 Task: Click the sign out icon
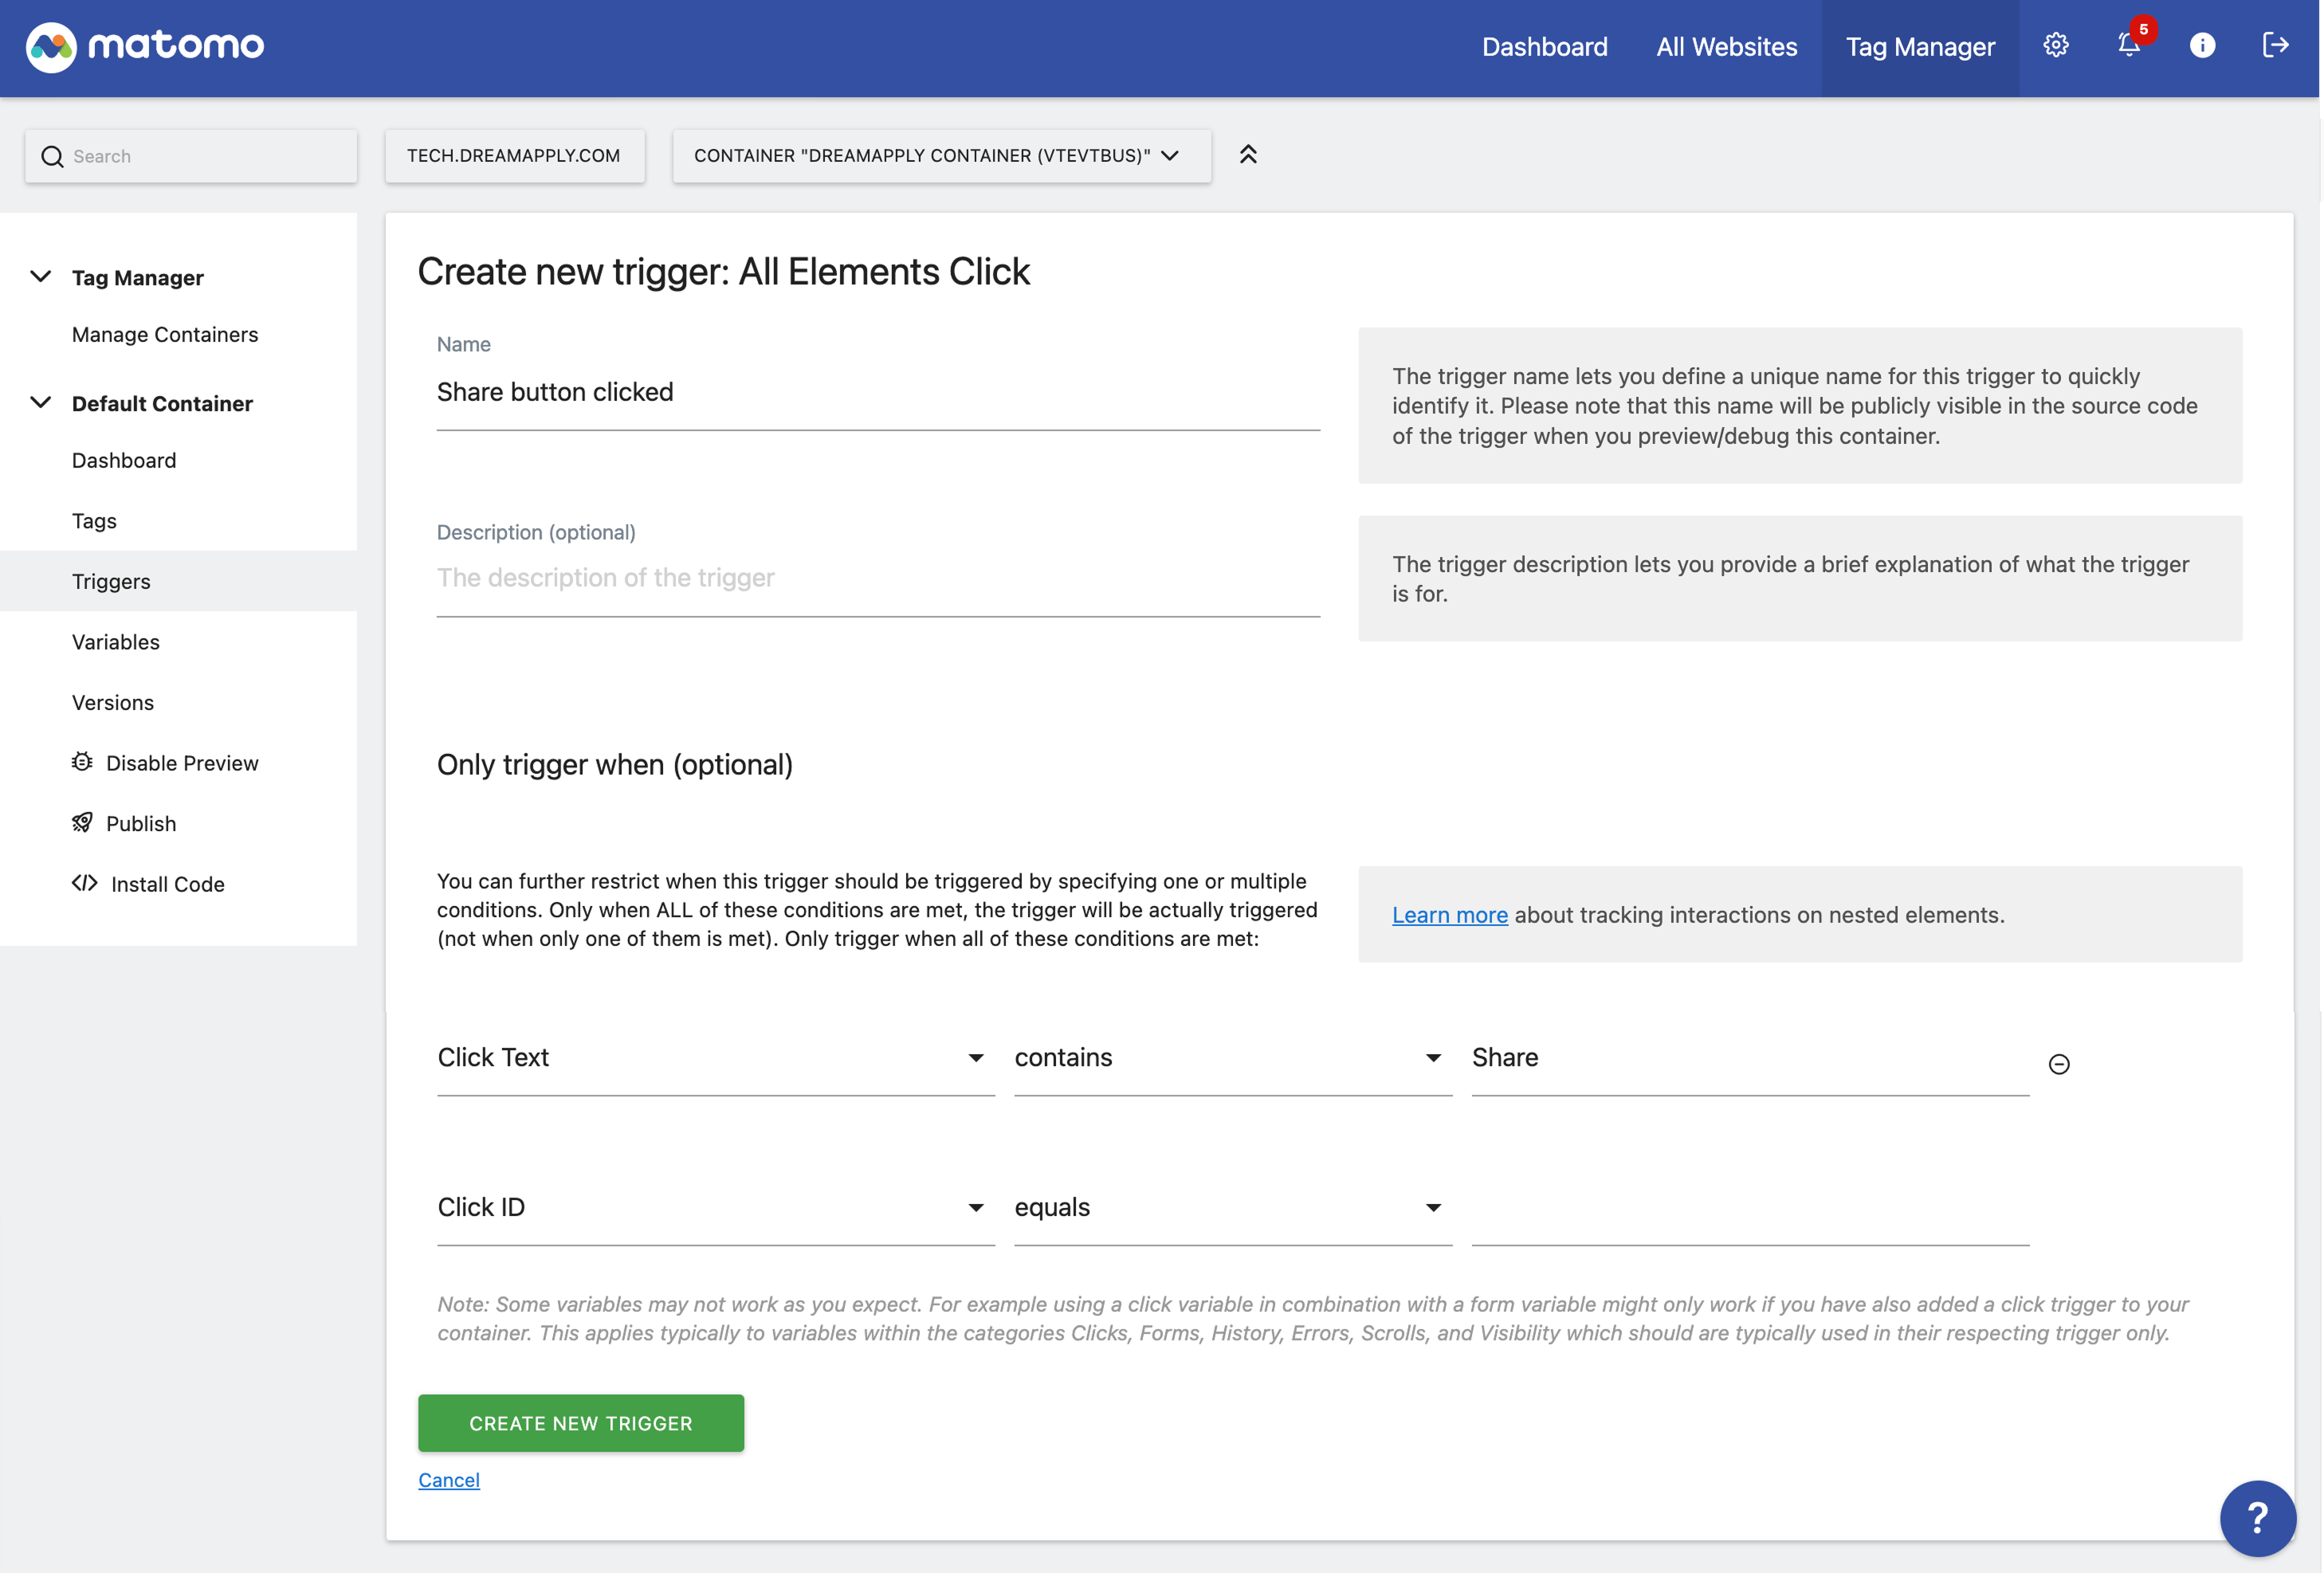tap(2275, 46)
